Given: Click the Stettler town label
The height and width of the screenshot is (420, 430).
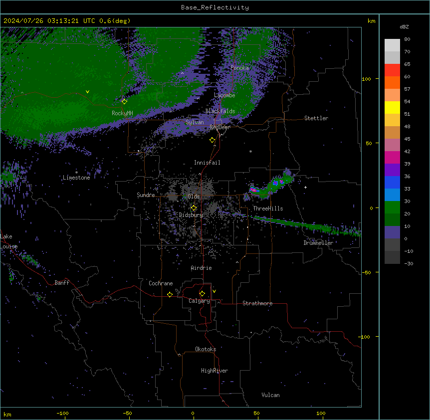Looking at the screenshot, I should pyautogui.click(x=316, y=118).
